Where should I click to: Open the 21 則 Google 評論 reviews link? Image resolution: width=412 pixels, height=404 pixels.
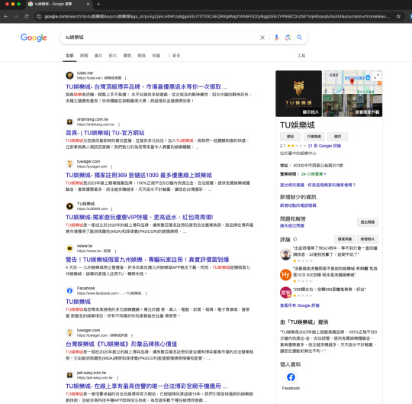pyautogui.click(x=324, y=146)
